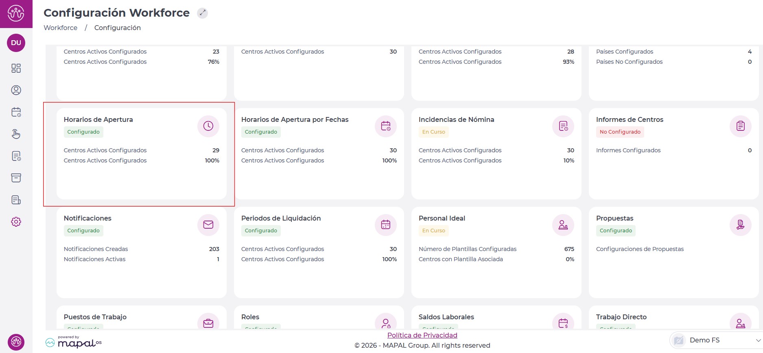Click the Personal Ideal person icon
763x353 pixels.
tap(563, 225)
